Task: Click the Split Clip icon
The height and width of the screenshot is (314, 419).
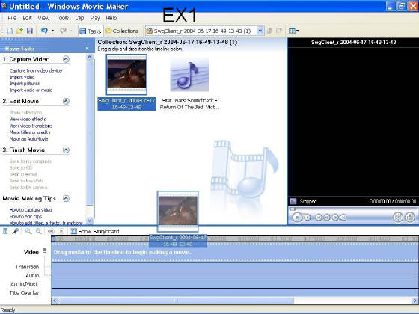Action: click(398, 218)
